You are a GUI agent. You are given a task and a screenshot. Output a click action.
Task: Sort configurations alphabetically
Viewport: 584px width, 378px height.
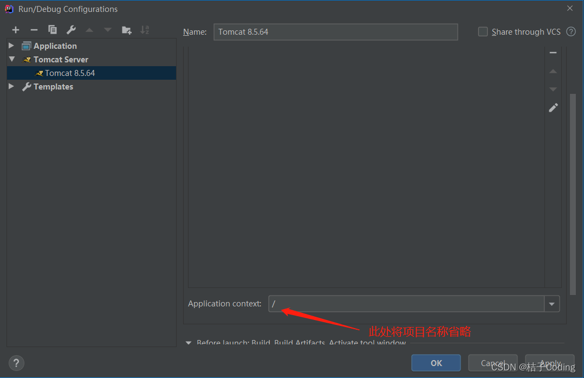tap(145, 30)
